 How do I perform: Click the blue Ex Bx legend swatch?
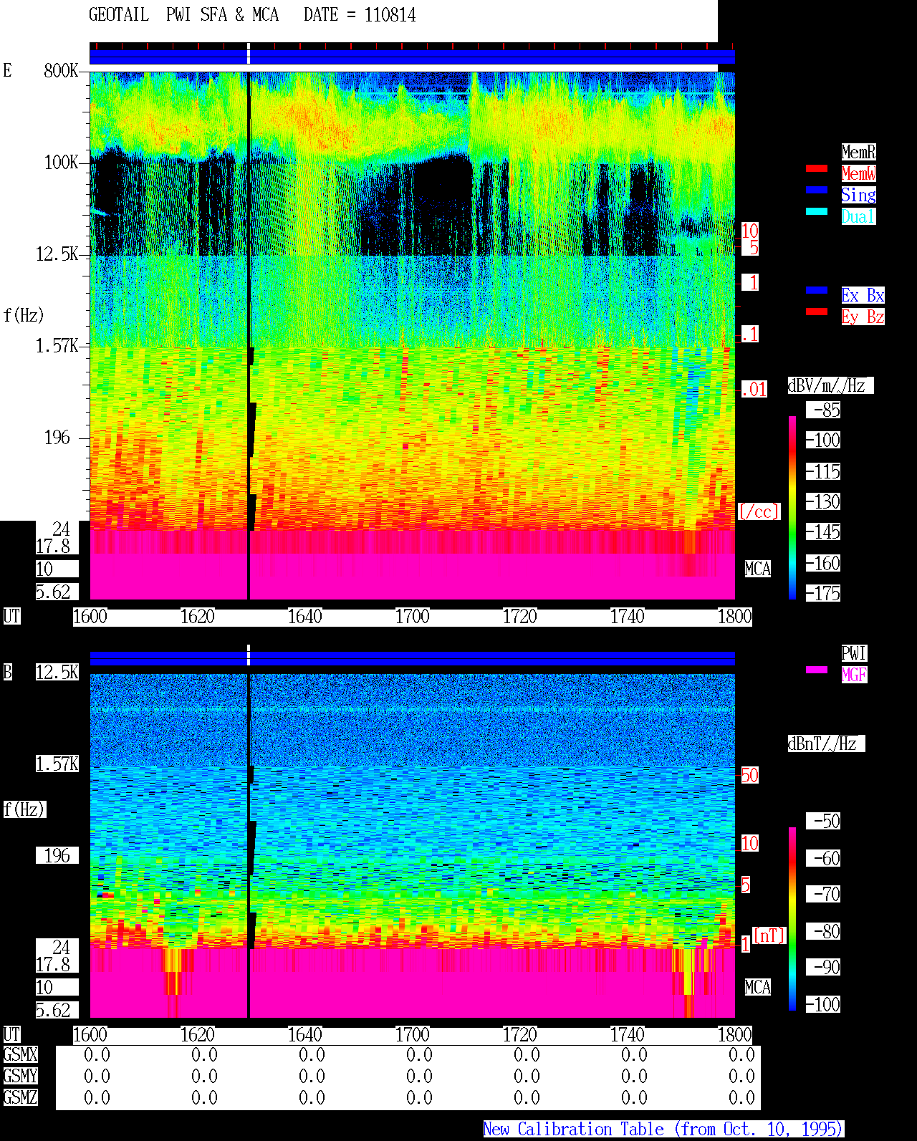click(817, 290)
